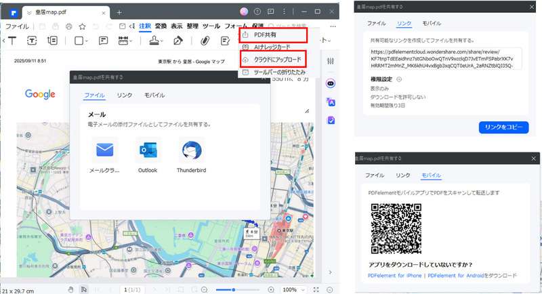542x294 pixels.
Task: Expand the right sidebar arrow at bottom
Action: (x=330, y=272)
